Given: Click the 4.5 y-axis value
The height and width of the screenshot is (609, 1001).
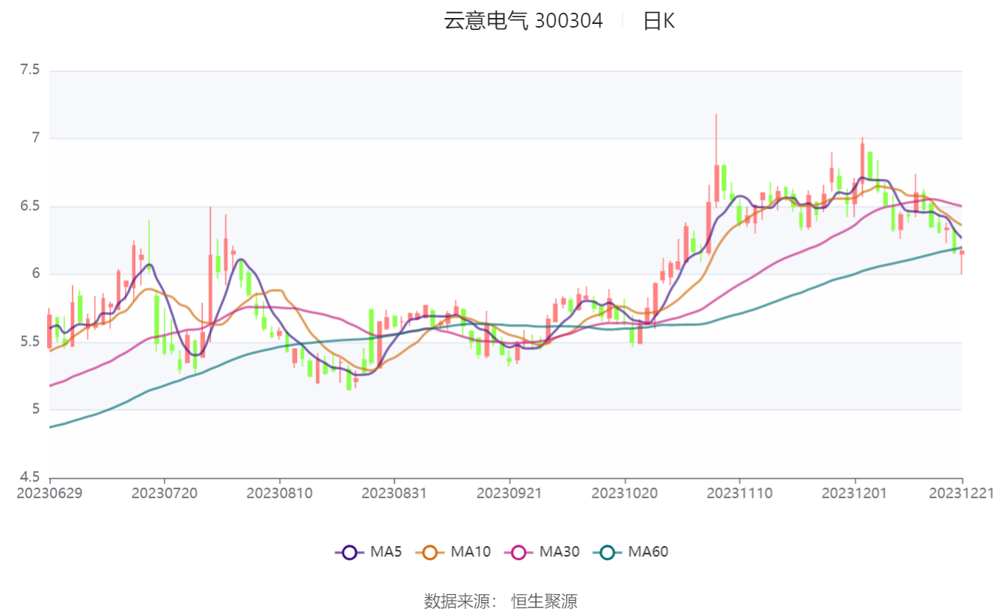Looking at the screenshot, I should [x=30, y=477].
